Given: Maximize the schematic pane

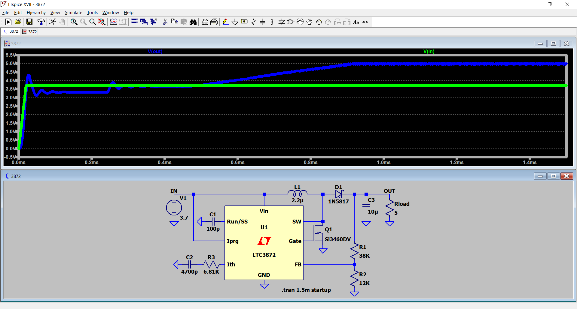Looking at the screenshot, I should (553, 176).
